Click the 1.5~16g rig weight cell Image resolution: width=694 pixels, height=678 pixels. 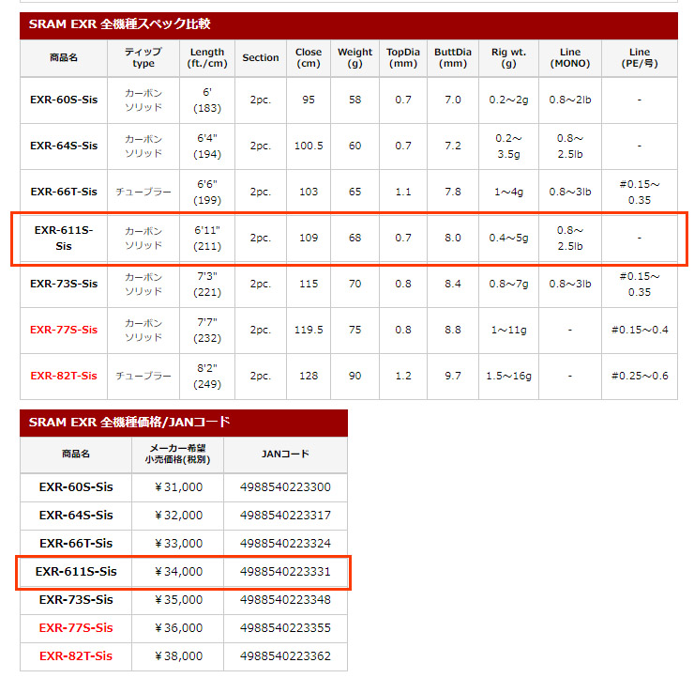pos(508,376)
